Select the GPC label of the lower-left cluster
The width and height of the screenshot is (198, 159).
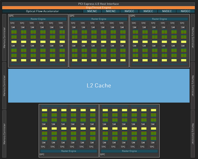(42, 154)
